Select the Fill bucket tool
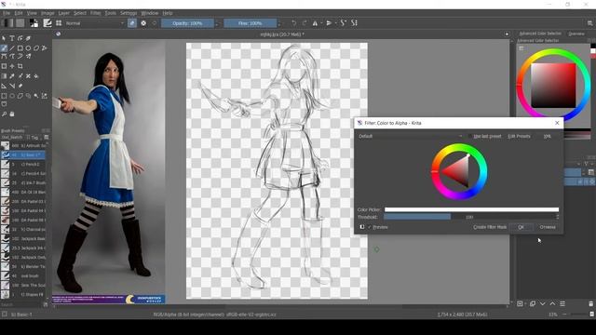This screenshot has height=335, width=596. pyautogui.click(x=36, y=76)
